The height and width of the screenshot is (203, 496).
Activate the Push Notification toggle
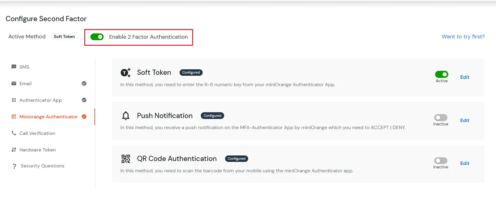[441, 118]
